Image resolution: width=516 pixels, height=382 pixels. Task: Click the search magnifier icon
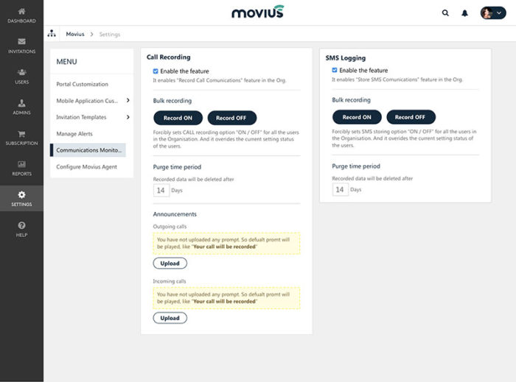pos(445,13)
